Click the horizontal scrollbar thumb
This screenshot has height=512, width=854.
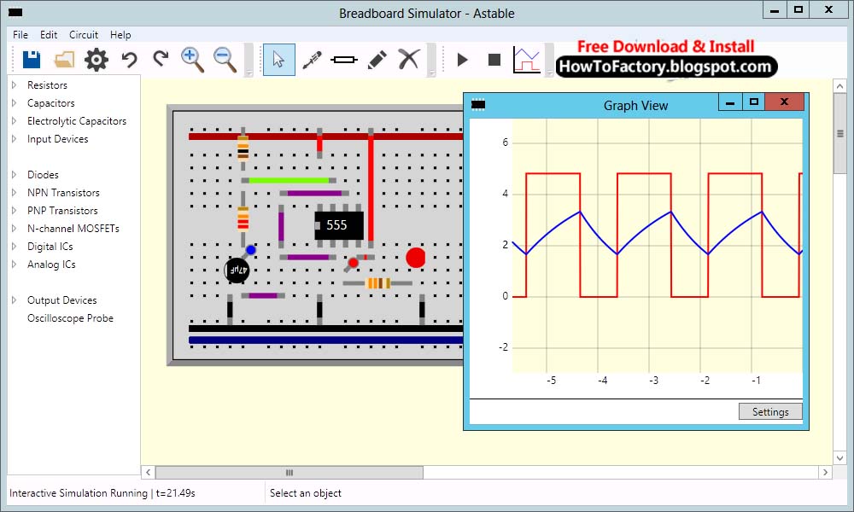coord(289,472)
